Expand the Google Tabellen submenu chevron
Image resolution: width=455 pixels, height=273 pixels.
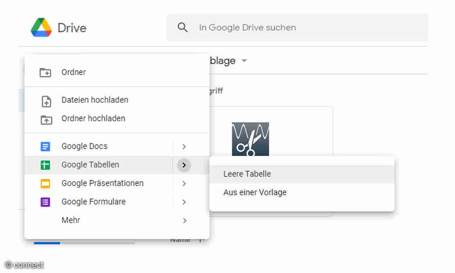184,165
